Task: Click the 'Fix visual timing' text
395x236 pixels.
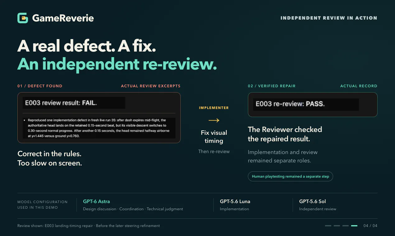Action: tap(214, 137)
